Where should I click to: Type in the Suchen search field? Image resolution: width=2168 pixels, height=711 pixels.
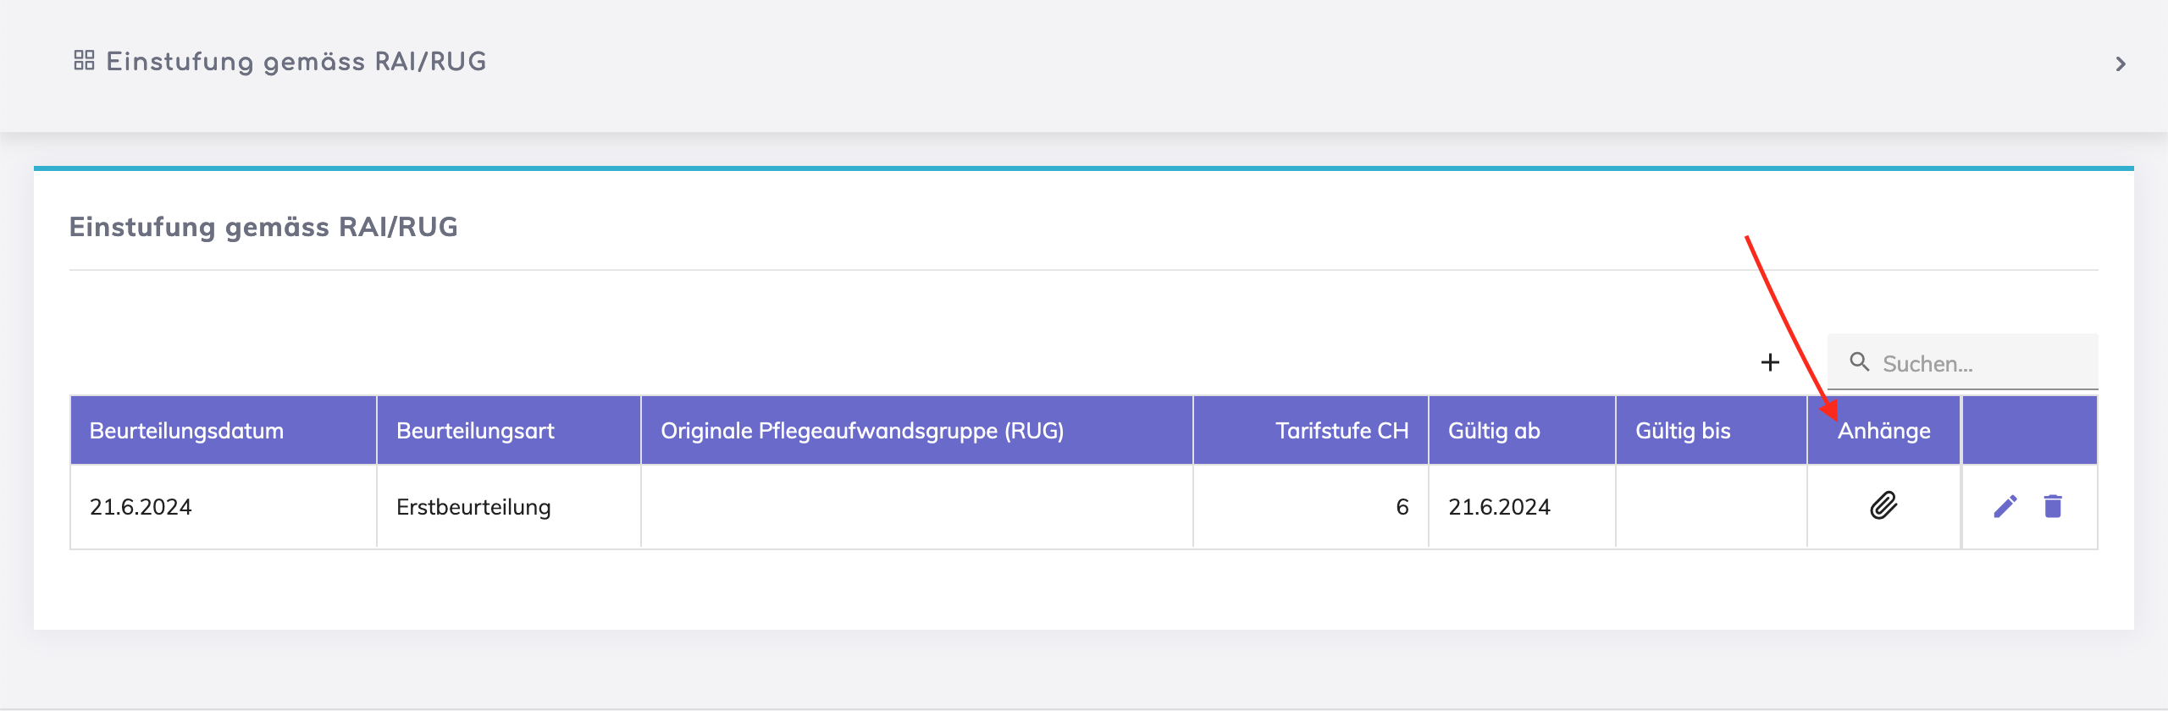(1982, 364)
